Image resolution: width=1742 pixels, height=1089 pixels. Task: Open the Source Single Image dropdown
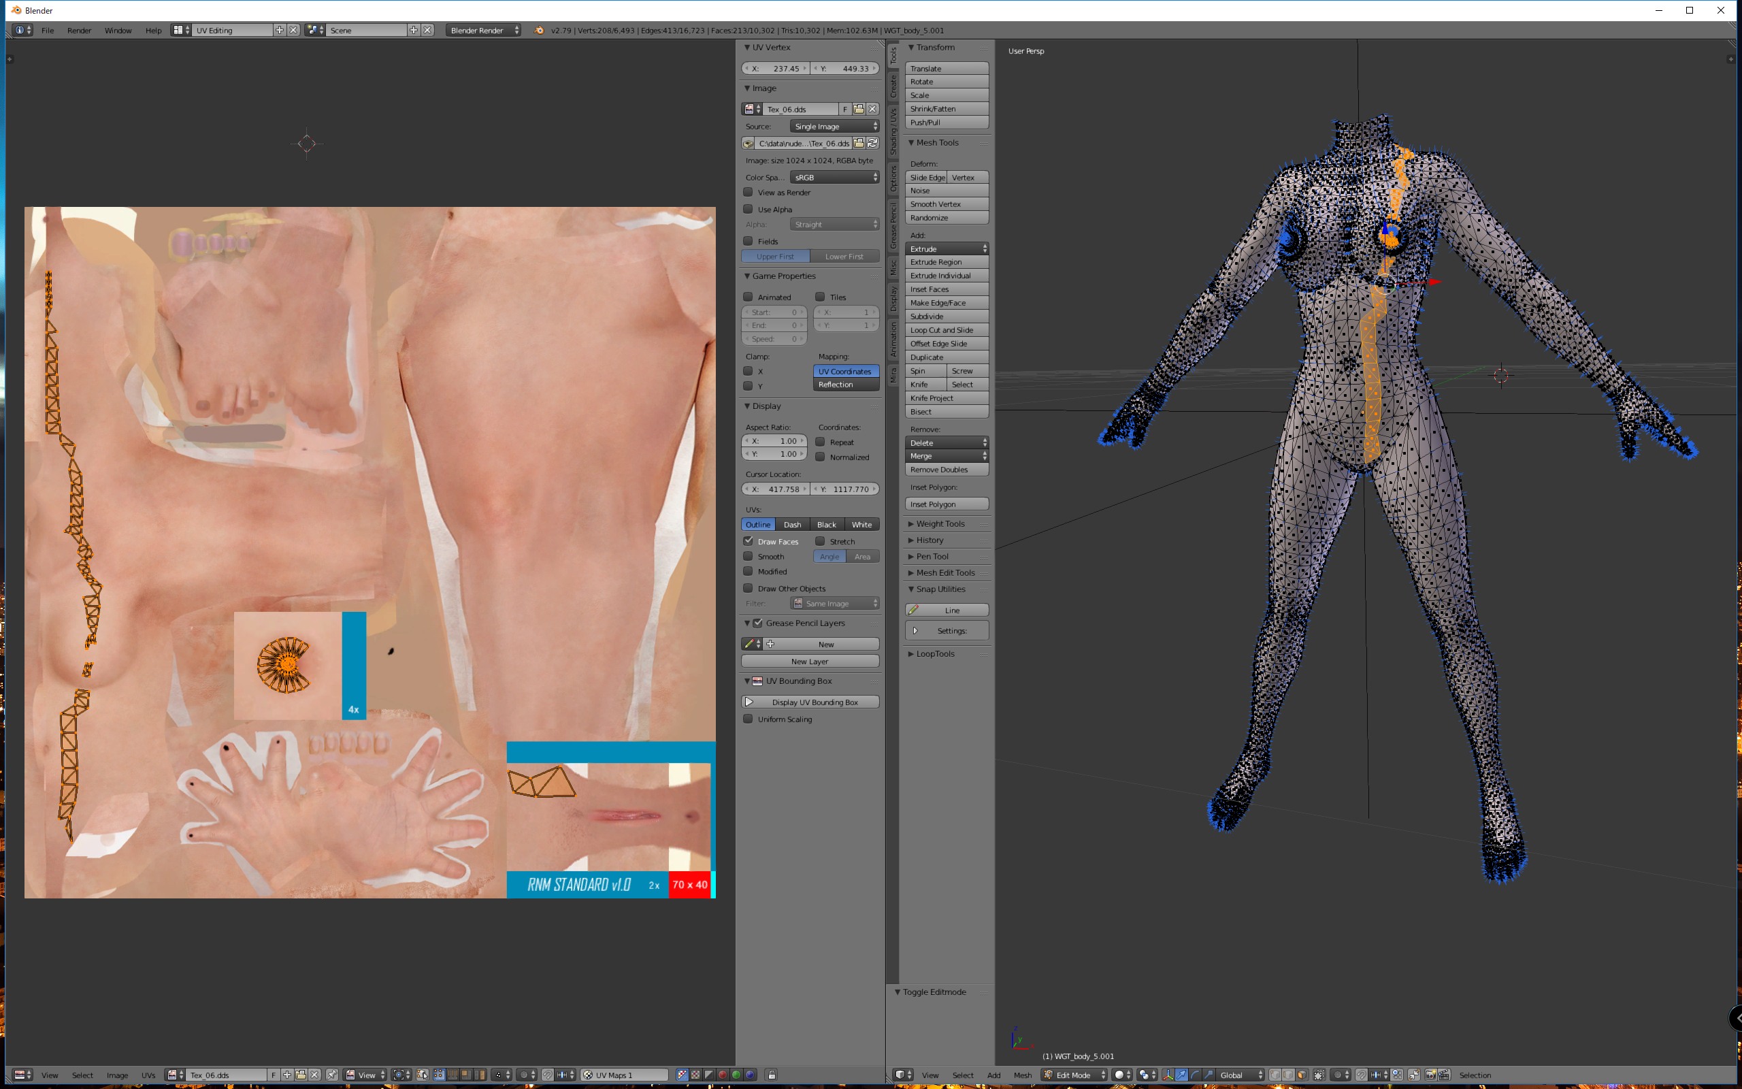834,126
